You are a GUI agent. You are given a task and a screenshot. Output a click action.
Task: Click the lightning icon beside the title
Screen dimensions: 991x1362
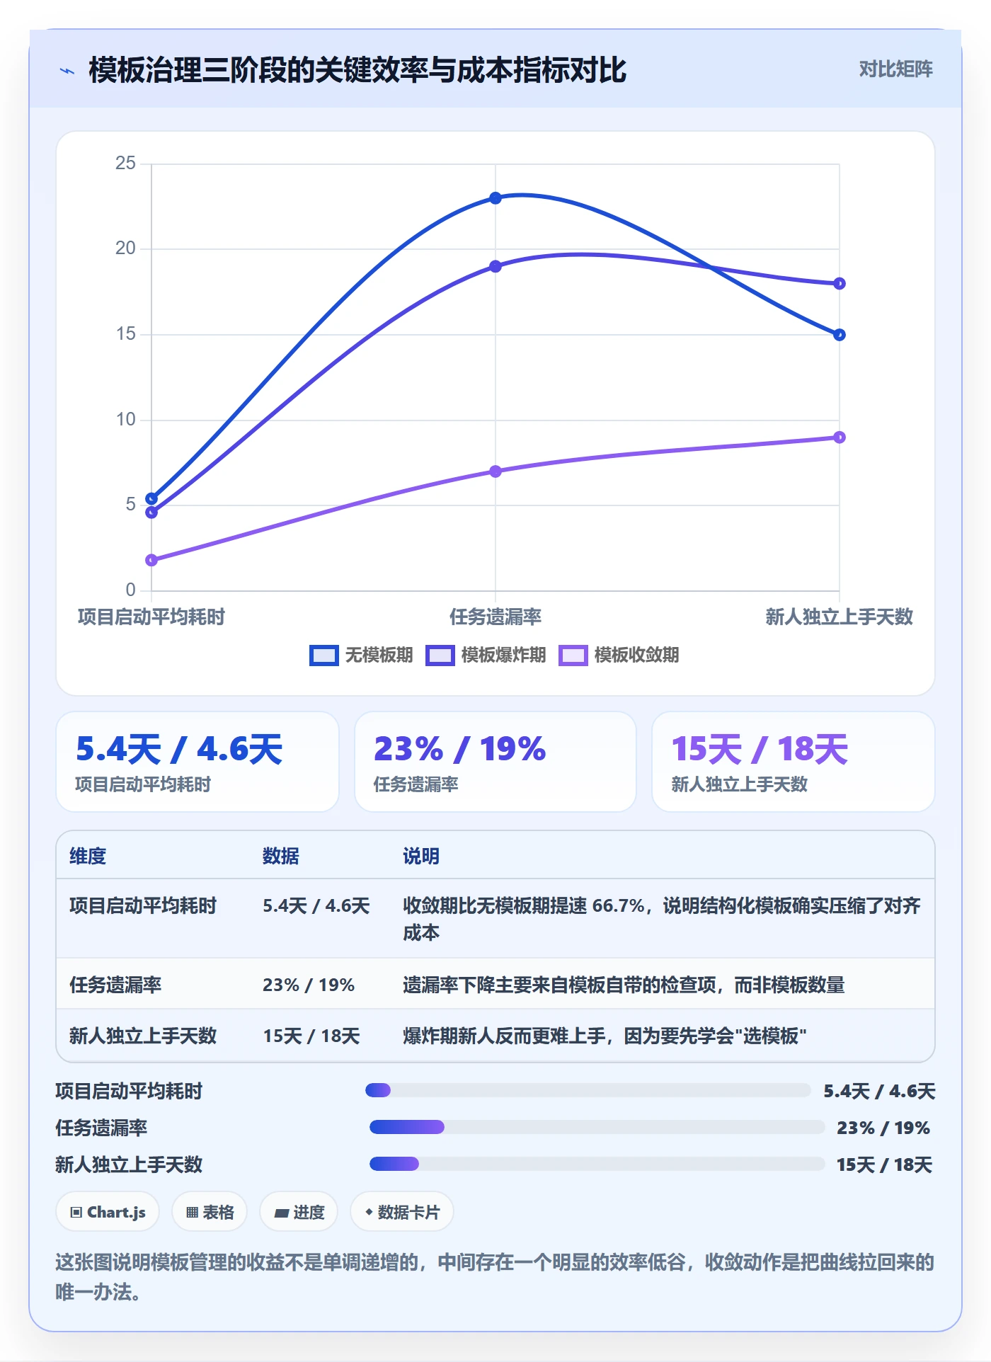point(67,71)
